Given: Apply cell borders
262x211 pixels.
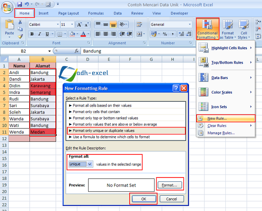Looking at the screenshot, I should click(60, 34).
